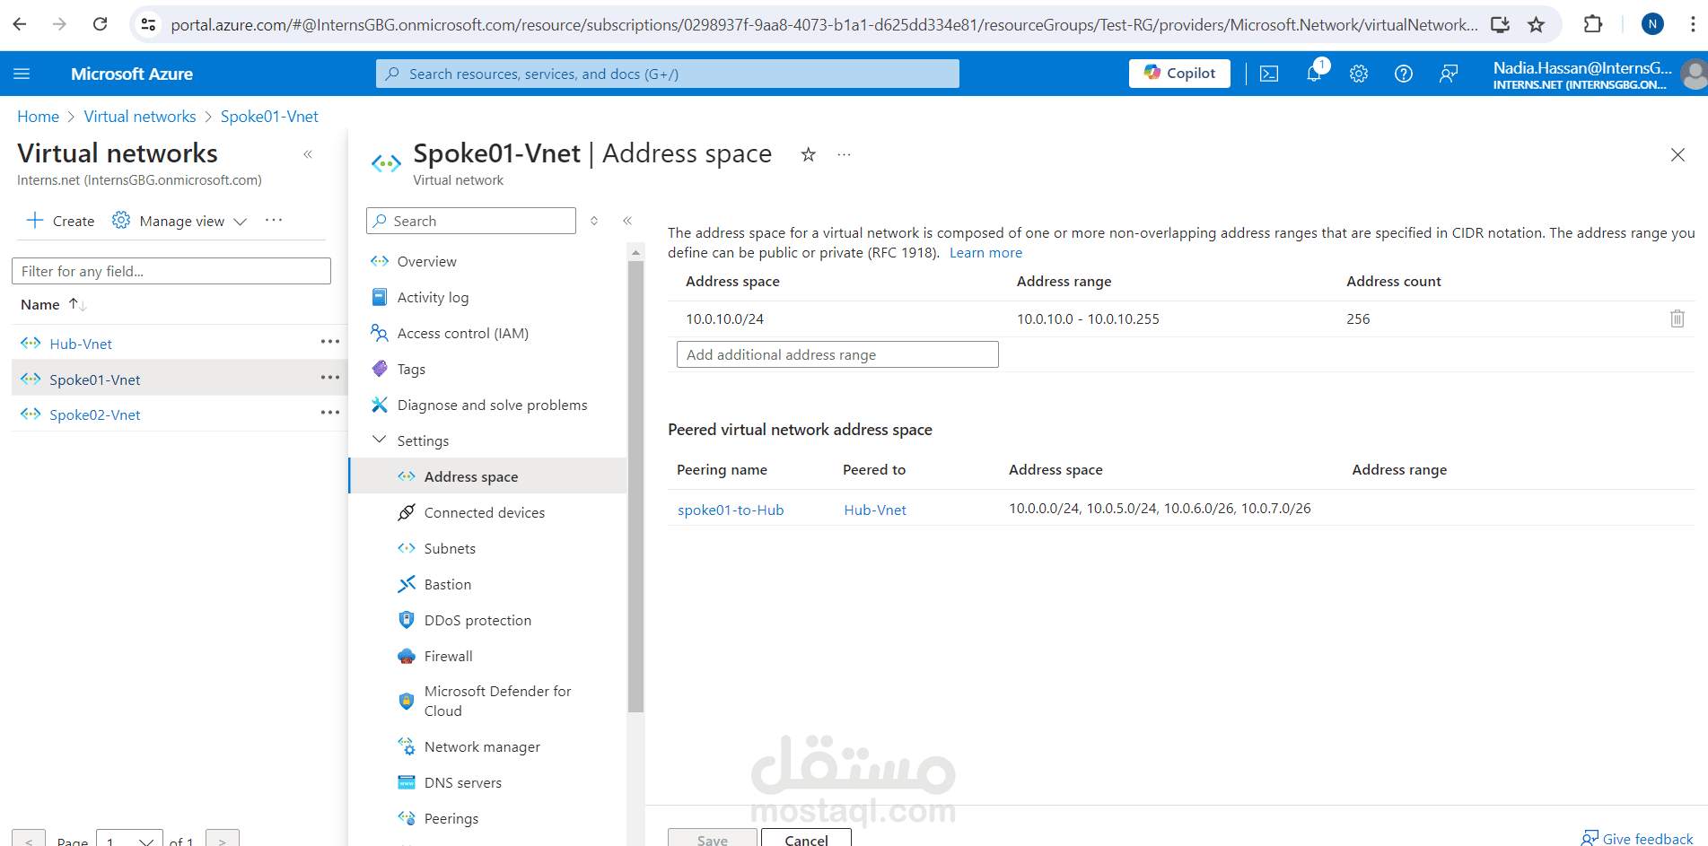This screenshot has width=1708, height=846.
Task: Open the feedback icon in top bar
Action: [x=1449, y=74]
